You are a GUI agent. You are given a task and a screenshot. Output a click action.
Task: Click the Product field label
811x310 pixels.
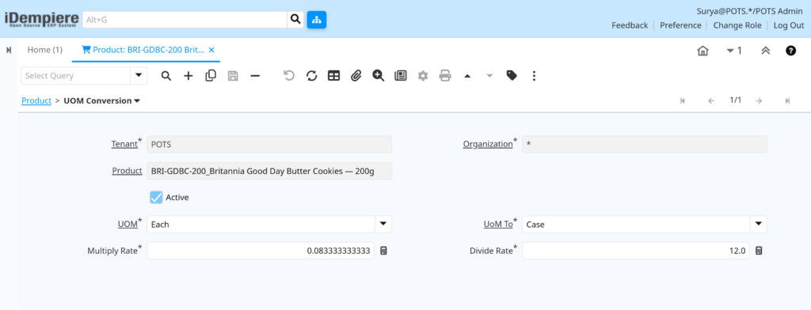tap(128, 171)
